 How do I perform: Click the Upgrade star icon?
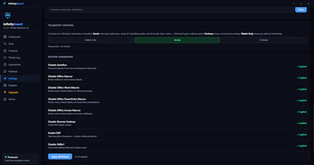5,92
